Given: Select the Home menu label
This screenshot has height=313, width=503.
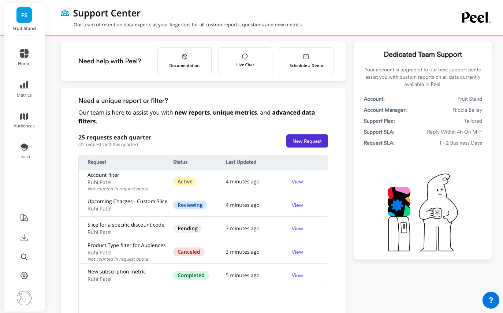Looking at the screenshot, I should coord(24,64).
